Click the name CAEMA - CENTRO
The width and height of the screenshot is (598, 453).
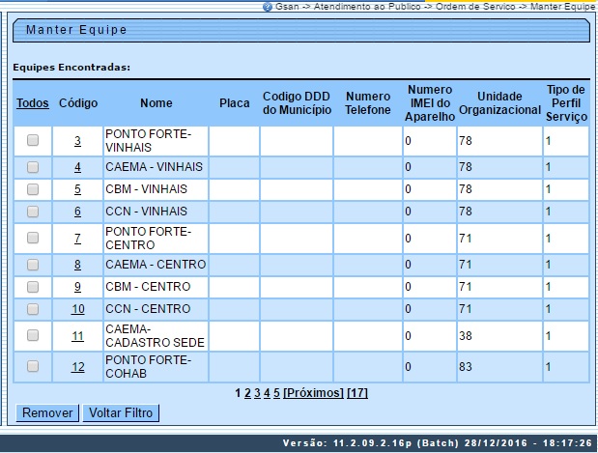click(156, 265)
